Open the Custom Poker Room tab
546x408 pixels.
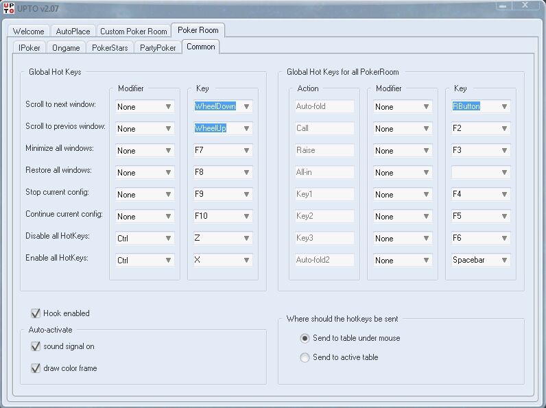click(134, 32)
